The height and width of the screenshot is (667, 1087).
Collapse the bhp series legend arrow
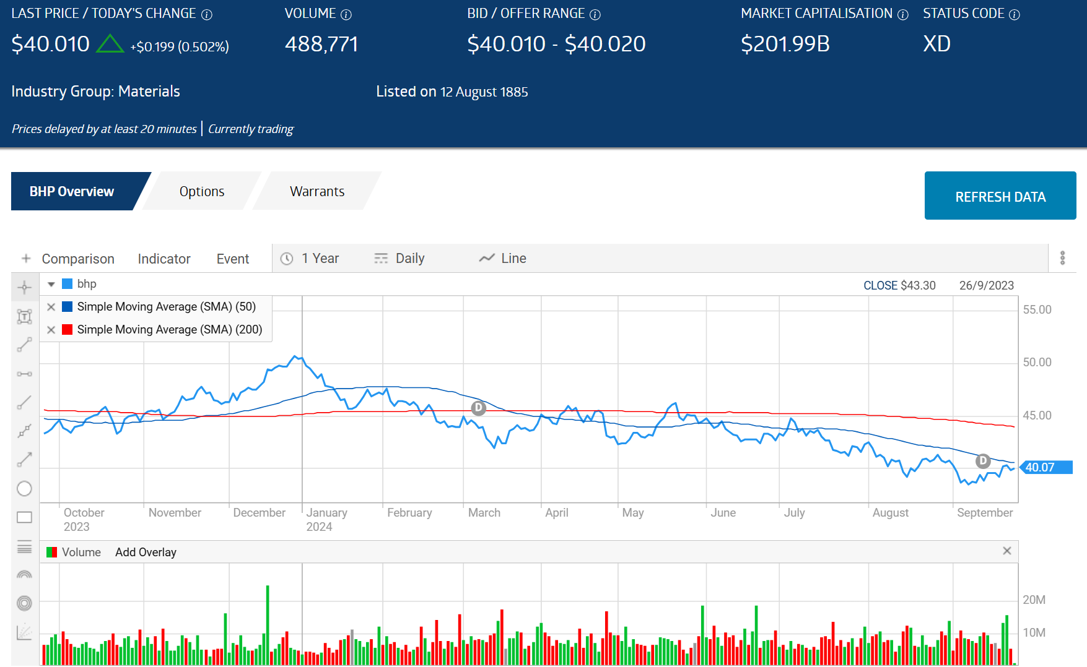click(51, 285)
